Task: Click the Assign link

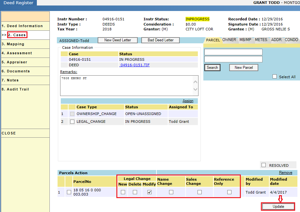Action: click(188, 101)
